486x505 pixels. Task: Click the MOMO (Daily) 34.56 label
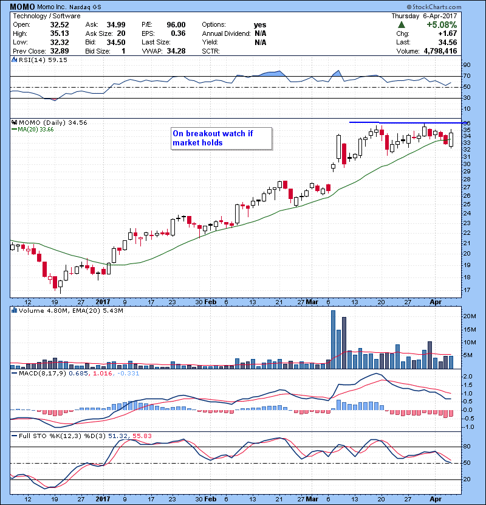tap(53, 122)
